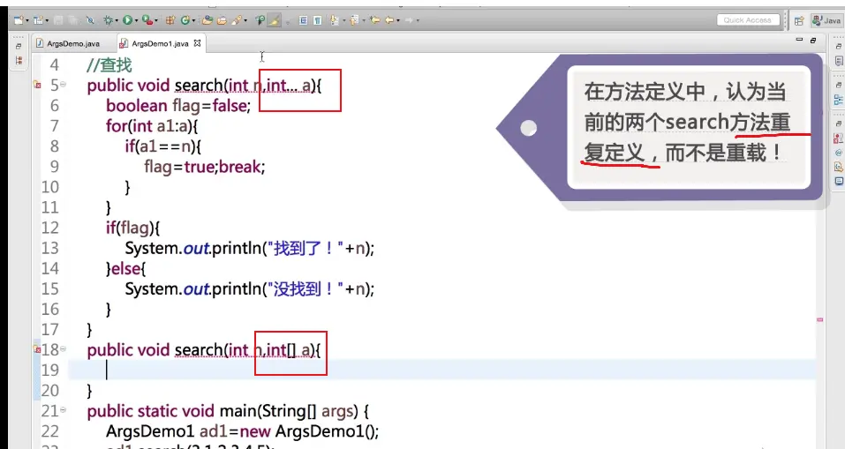Click the New wizard toolbar icon
The image size is (845, 449).
point(19,20)
